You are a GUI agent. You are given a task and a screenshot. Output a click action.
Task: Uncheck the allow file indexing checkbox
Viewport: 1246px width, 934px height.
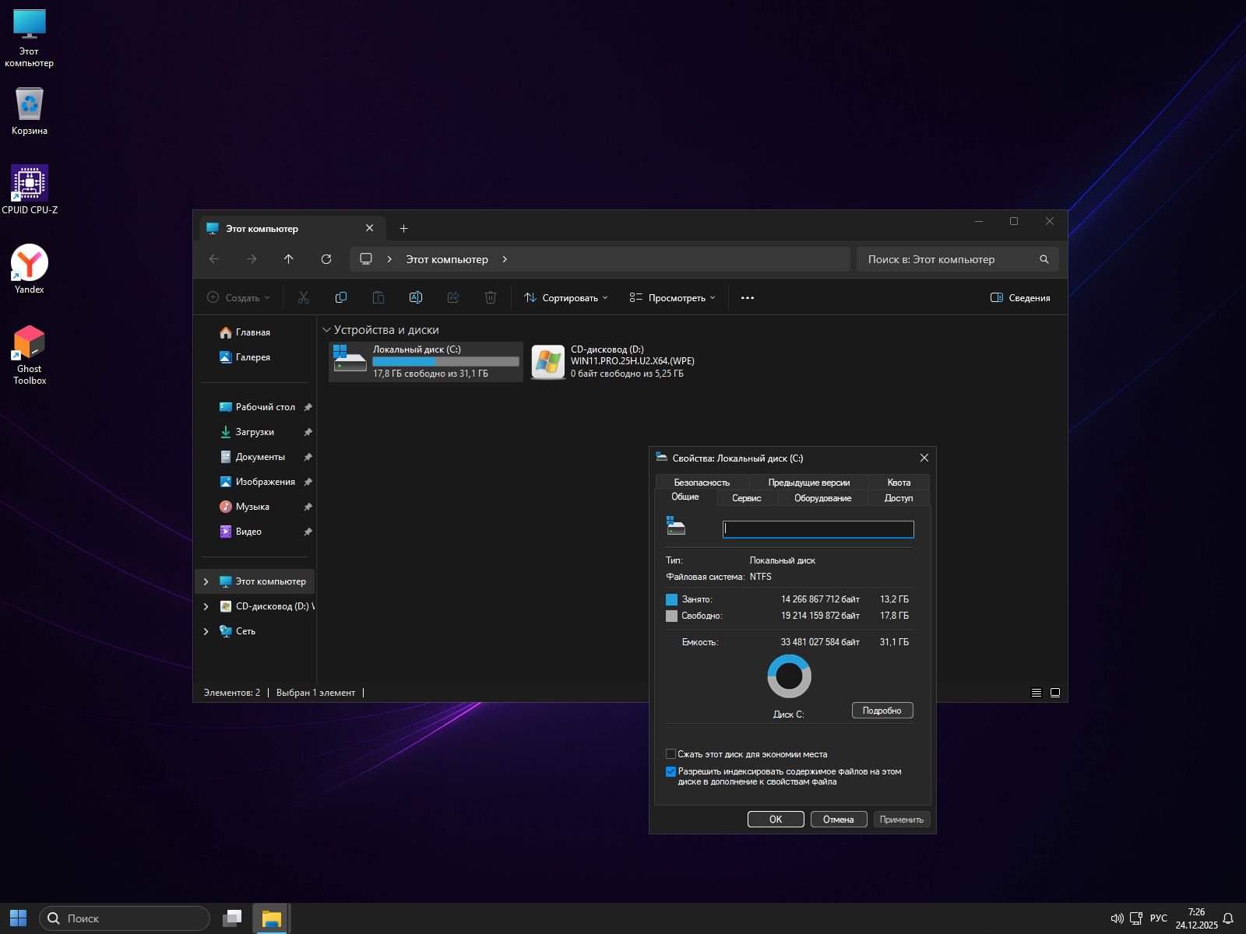[671, 772]
